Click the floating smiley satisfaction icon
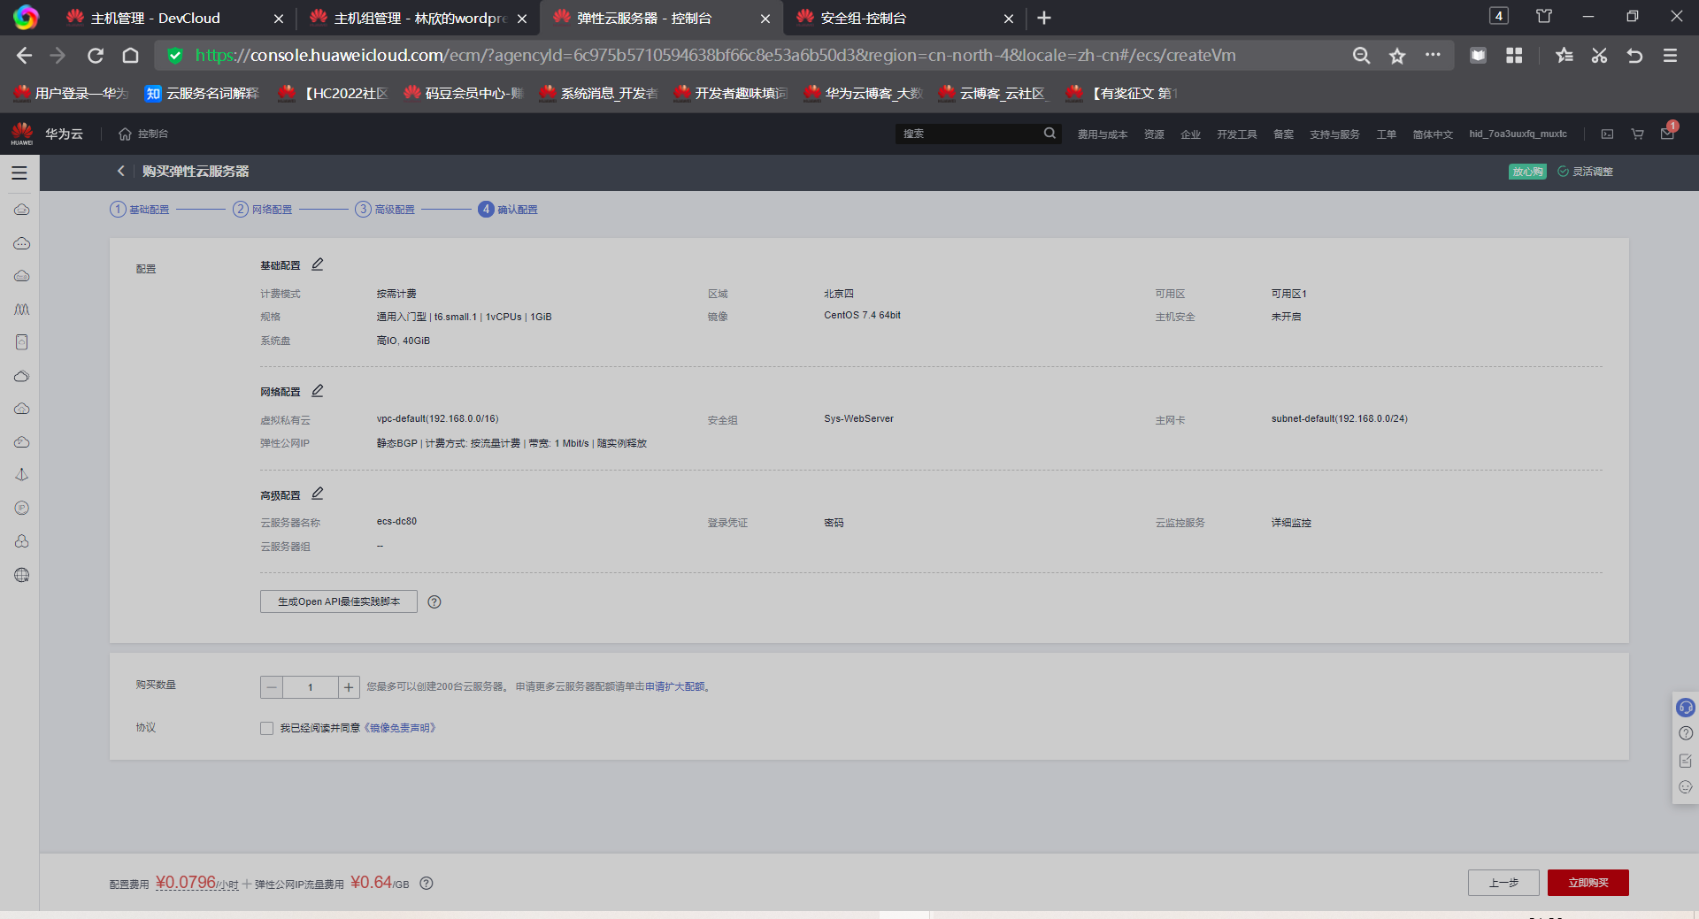Screen dimensions: 1699x919 click(x=1686, y=787)
